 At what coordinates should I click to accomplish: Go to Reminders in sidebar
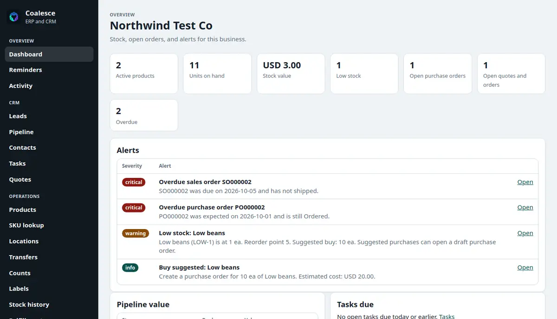coord(49,70)
